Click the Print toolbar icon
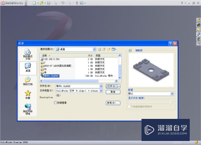This screenshot has width=201, height=145. pyautogui.click(x=55, y=3)
